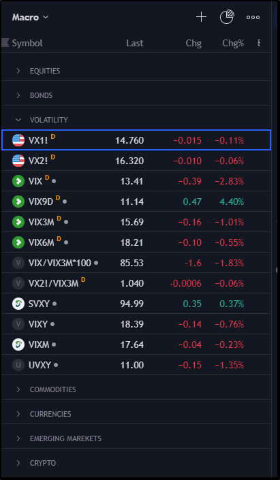Open the Macro watchlist dropdown
The image size is (280, 480).
coord(30,18)
